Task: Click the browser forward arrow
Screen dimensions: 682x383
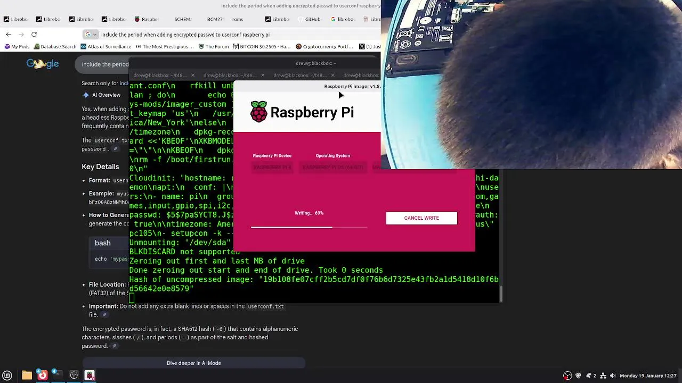Action: (21, 35)
